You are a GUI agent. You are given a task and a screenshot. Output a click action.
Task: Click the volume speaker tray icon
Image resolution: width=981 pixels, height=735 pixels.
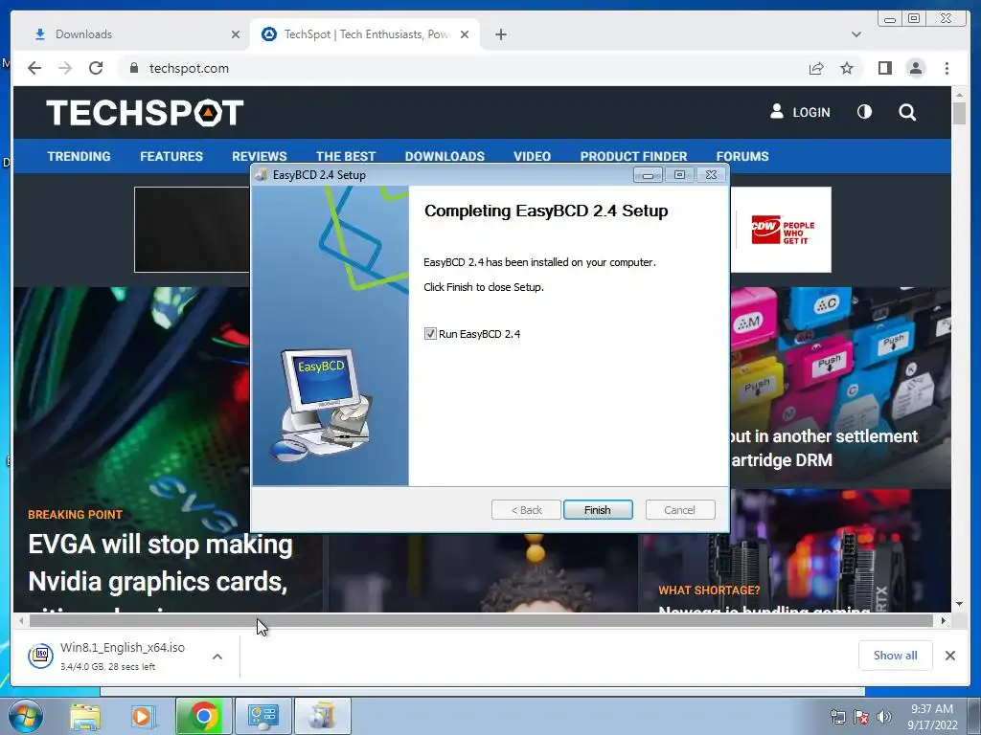884,717
